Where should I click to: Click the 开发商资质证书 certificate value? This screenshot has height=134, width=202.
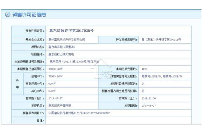click(161, 40)
